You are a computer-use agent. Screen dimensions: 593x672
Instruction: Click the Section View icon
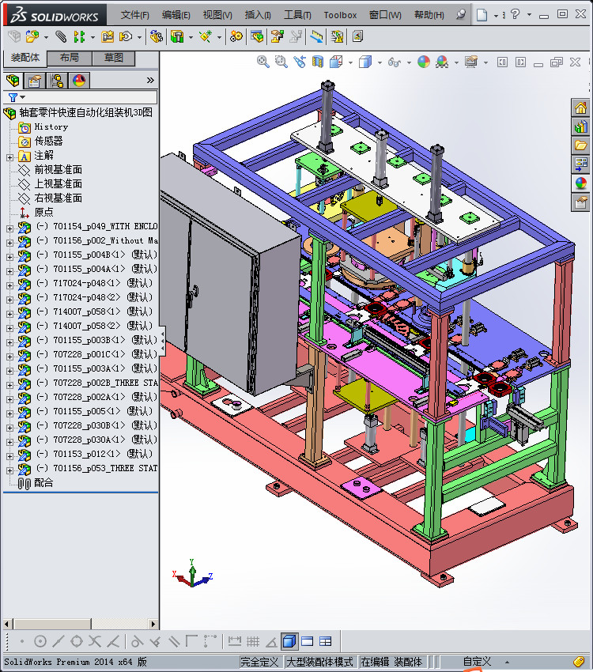[x=318, y=62]
